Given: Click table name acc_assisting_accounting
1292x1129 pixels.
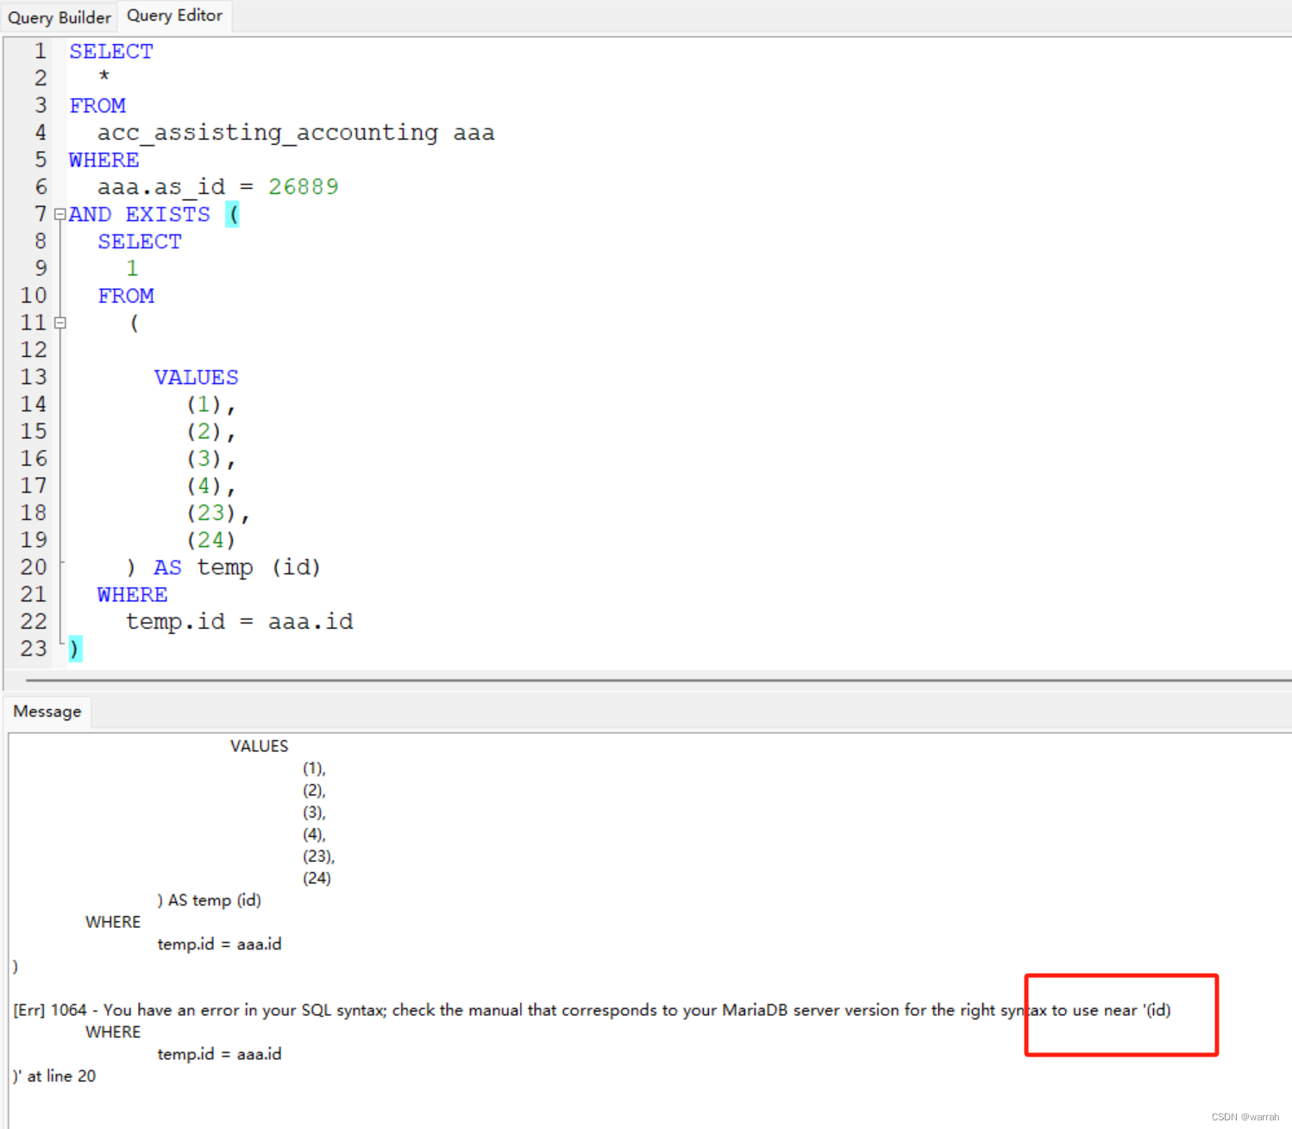Looking at the screenshot, I should (x=267, y=133).
